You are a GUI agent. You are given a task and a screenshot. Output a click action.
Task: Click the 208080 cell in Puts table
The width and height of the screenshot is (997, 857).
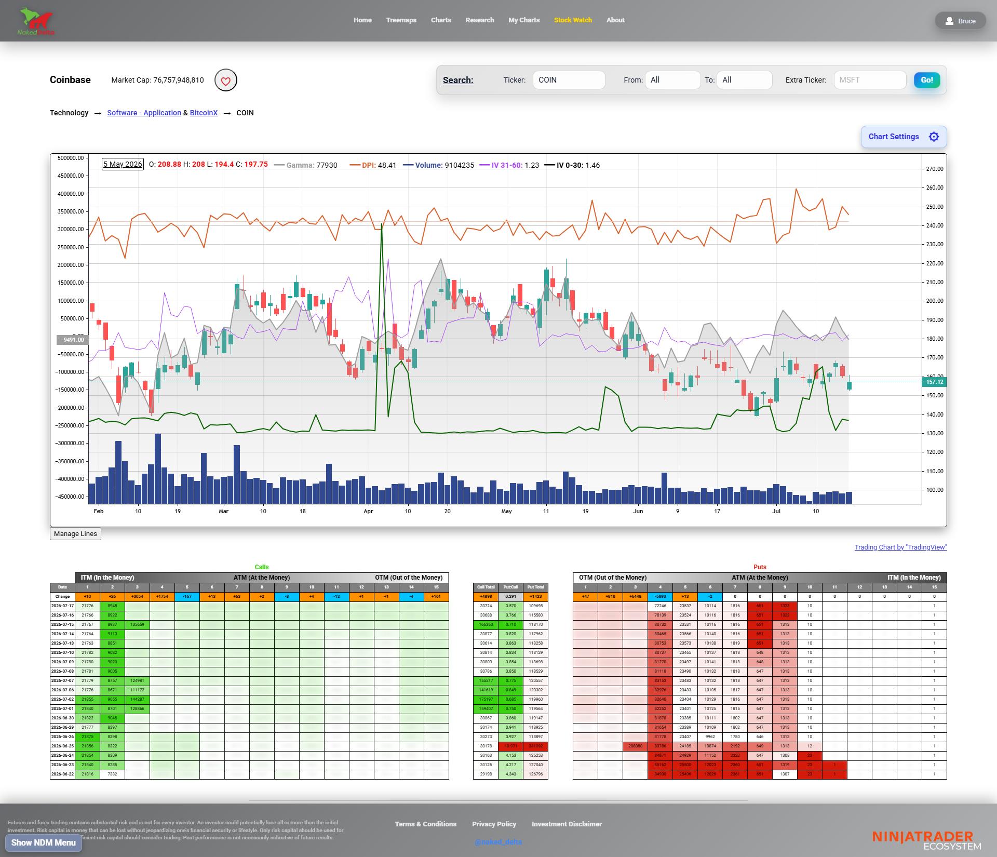point(636,746)
